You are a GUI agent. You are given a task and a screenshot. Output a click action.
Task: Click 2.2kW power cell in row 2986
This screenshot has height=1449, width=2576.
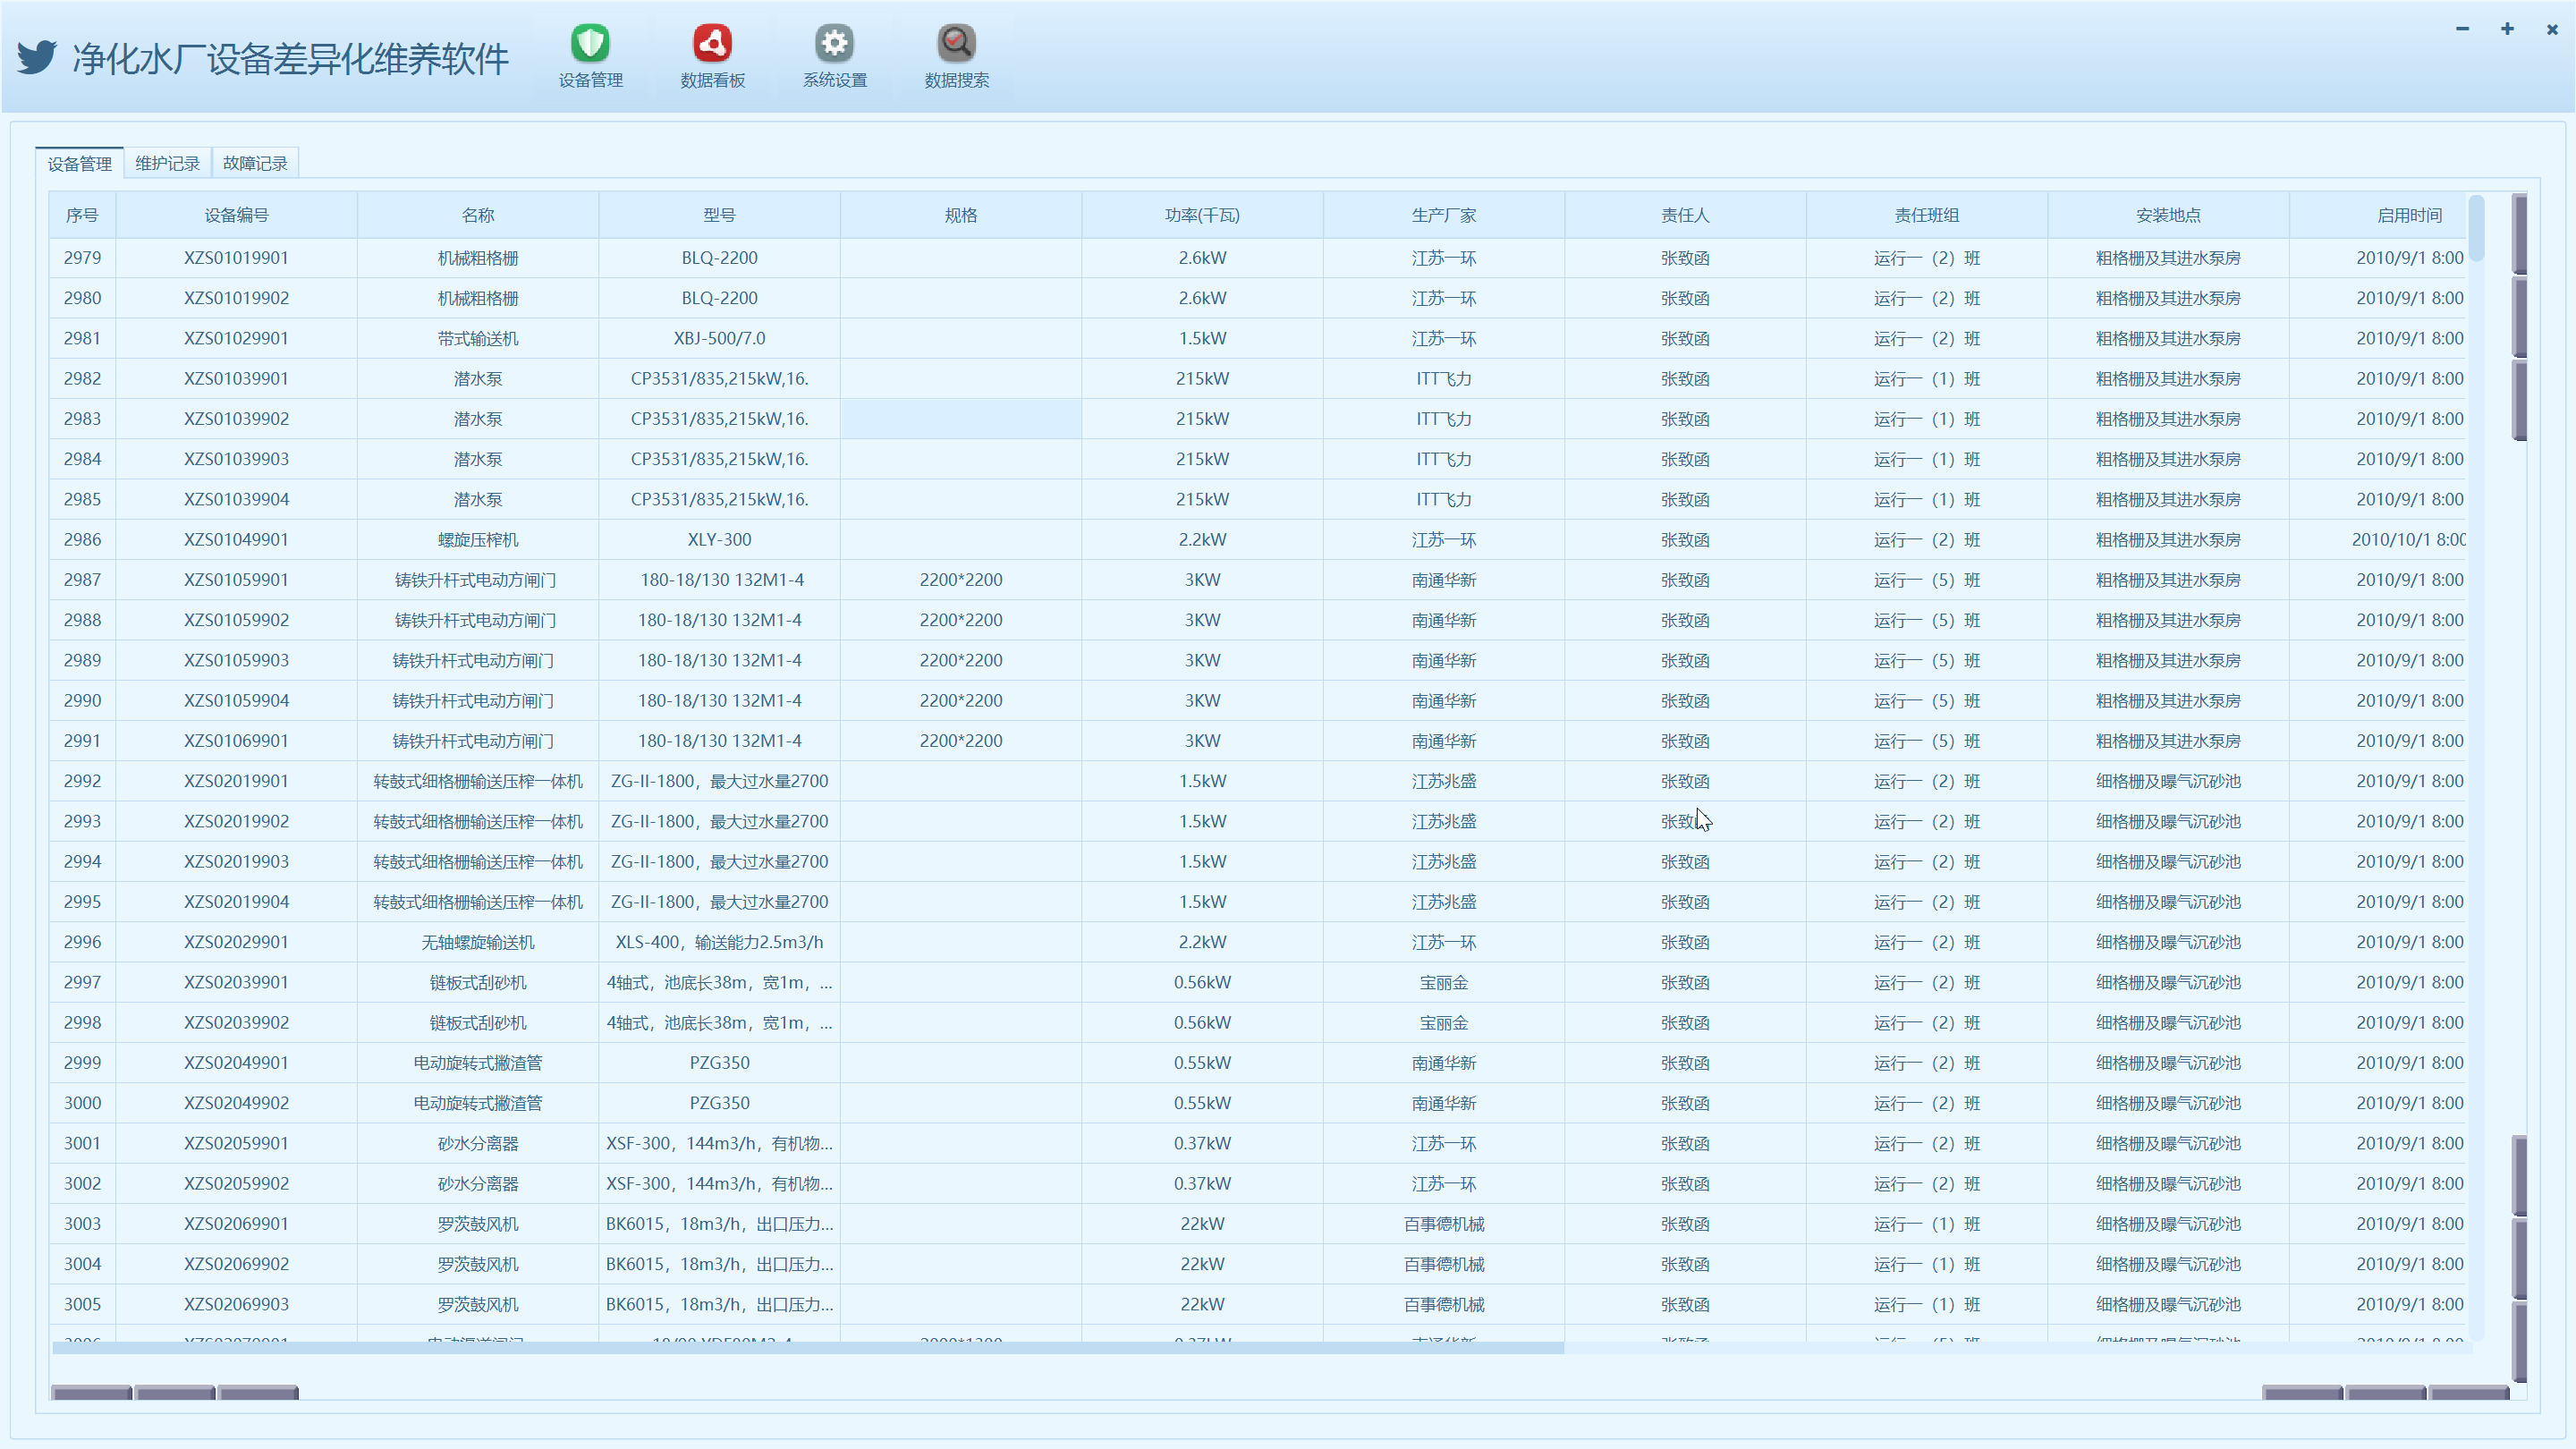[x=1202, y=540]
